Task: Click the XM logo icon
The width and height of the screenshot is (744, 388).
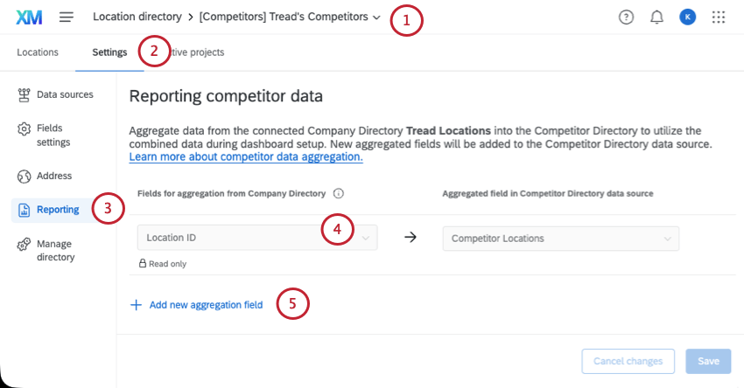Action: (30, 17)
